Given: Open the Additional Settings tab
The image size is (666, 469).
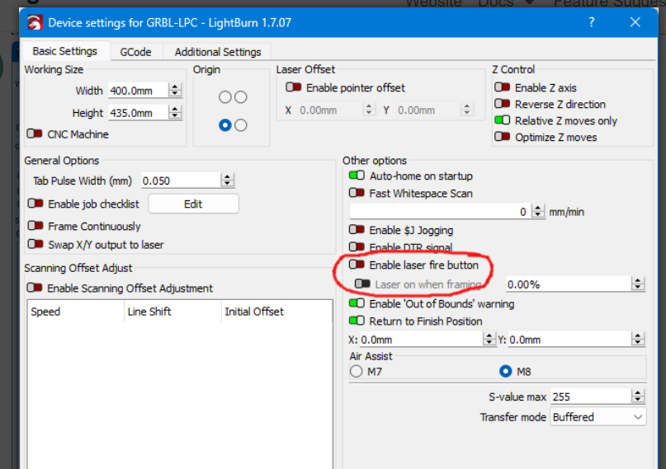Looking at the screenshot, I should pyautogui.click(x=218, y=52).
